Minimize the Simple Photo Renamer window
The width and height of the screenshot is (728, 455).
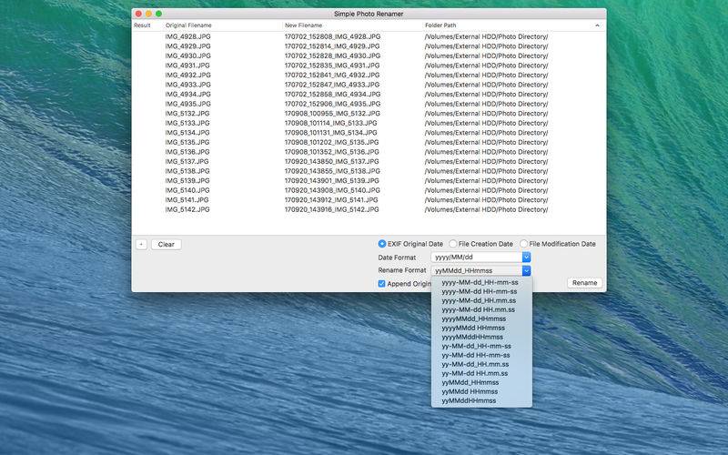[148, 14]
